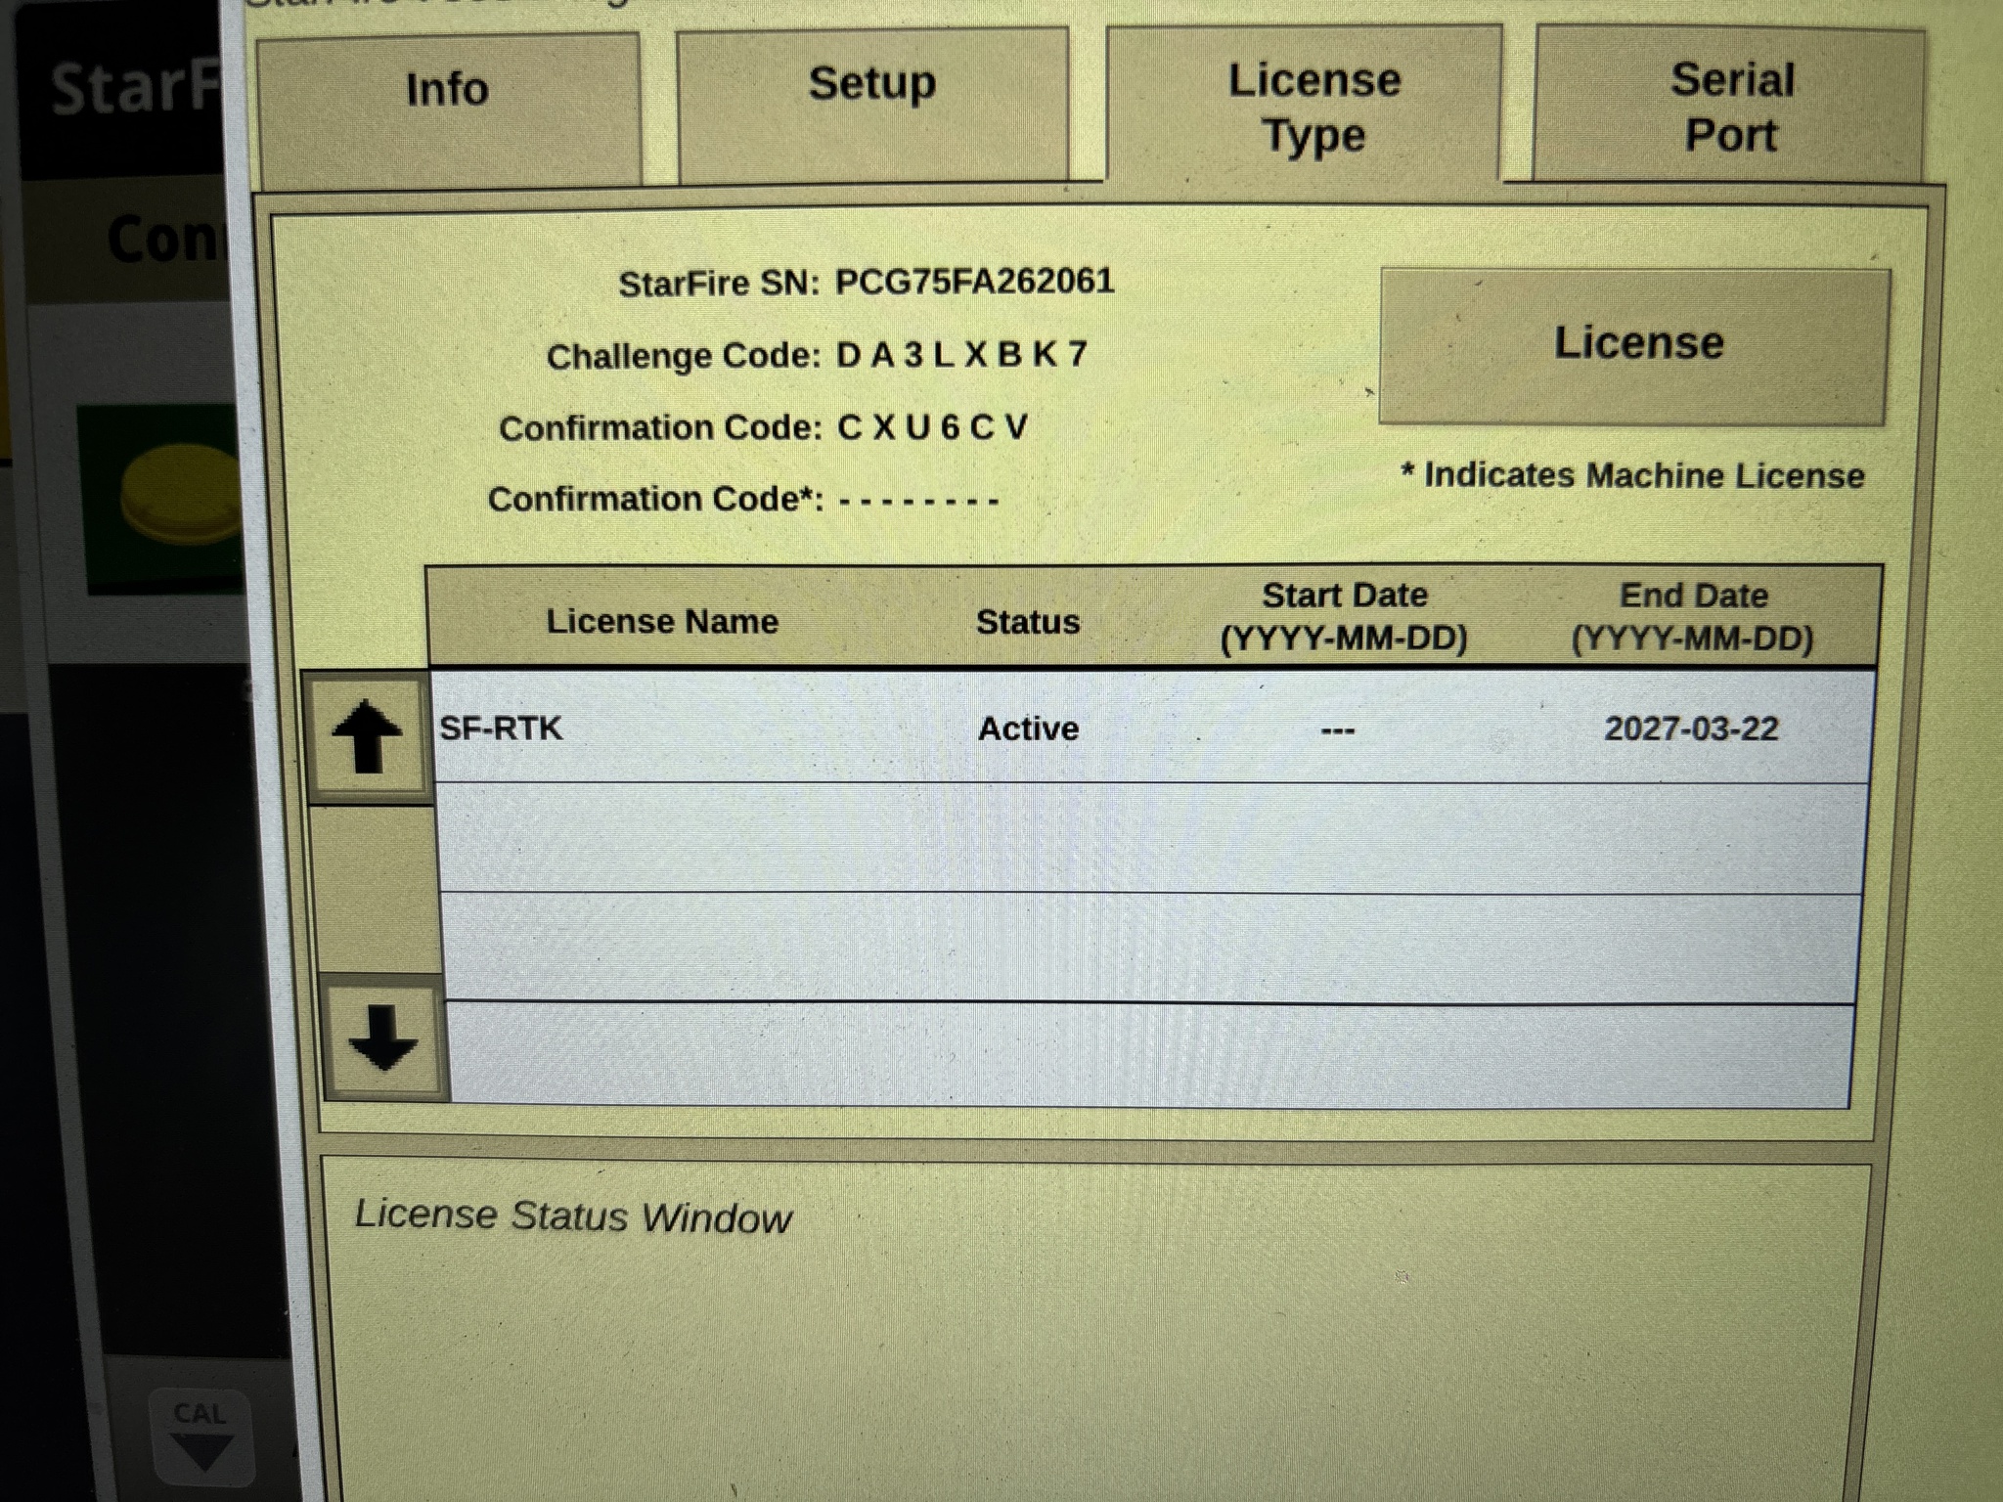Click the Challenge Code value D A 3 L X B K 7
This screenshot has height=1502, width=2003.
coord(961,354)
